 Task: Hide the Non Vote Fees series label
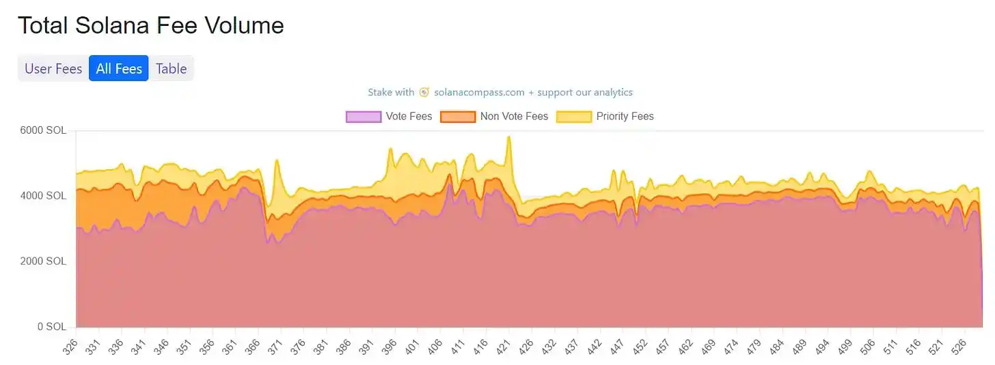tap(514, 117)
